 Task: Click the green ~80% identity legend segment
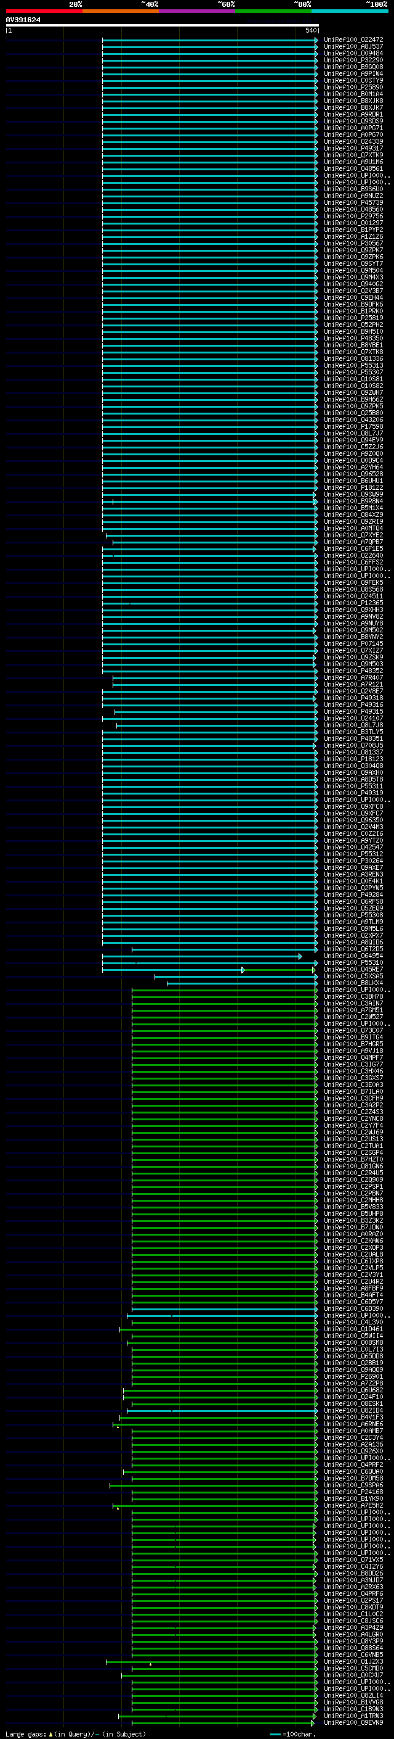pyautogui.click(x=273, y=11)
